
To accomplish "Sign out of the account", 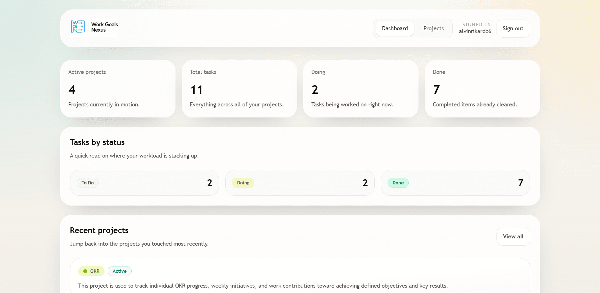I will pyautogui.click(x=513, y=28).
